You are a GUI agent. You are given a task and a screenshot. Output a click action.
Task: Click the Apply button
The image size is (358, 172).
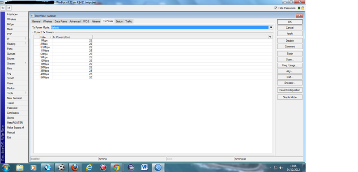pos(290,34)
